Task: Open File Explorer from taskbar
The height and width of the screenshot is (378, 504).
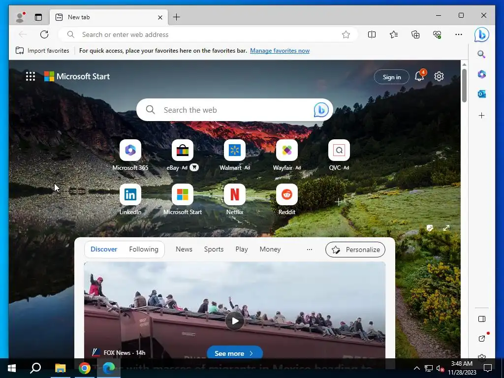Action: (60, 368)
